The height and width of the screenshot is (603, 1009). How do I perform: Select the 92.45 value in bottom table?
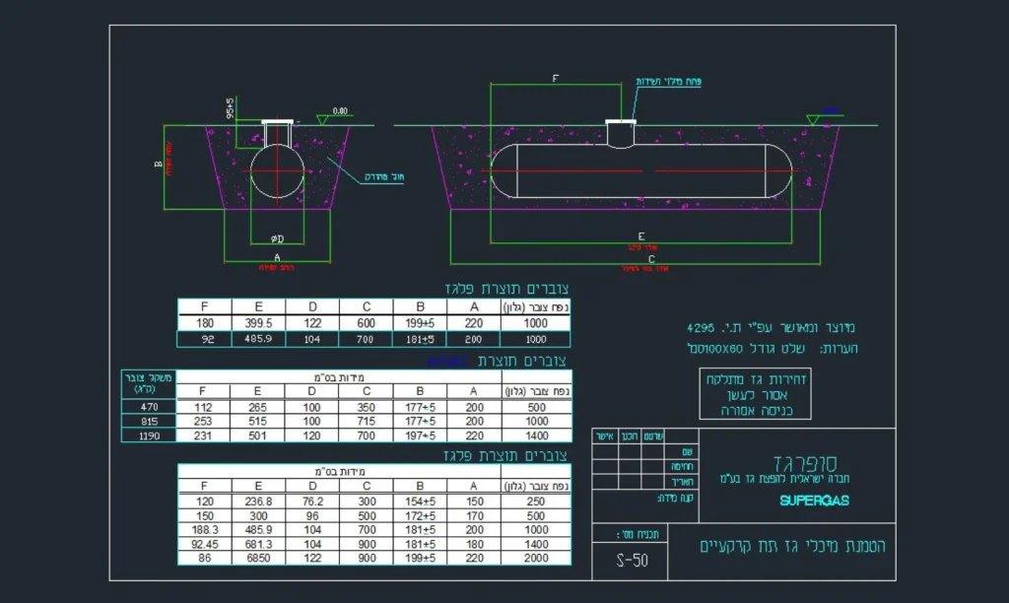click(204, 544)
